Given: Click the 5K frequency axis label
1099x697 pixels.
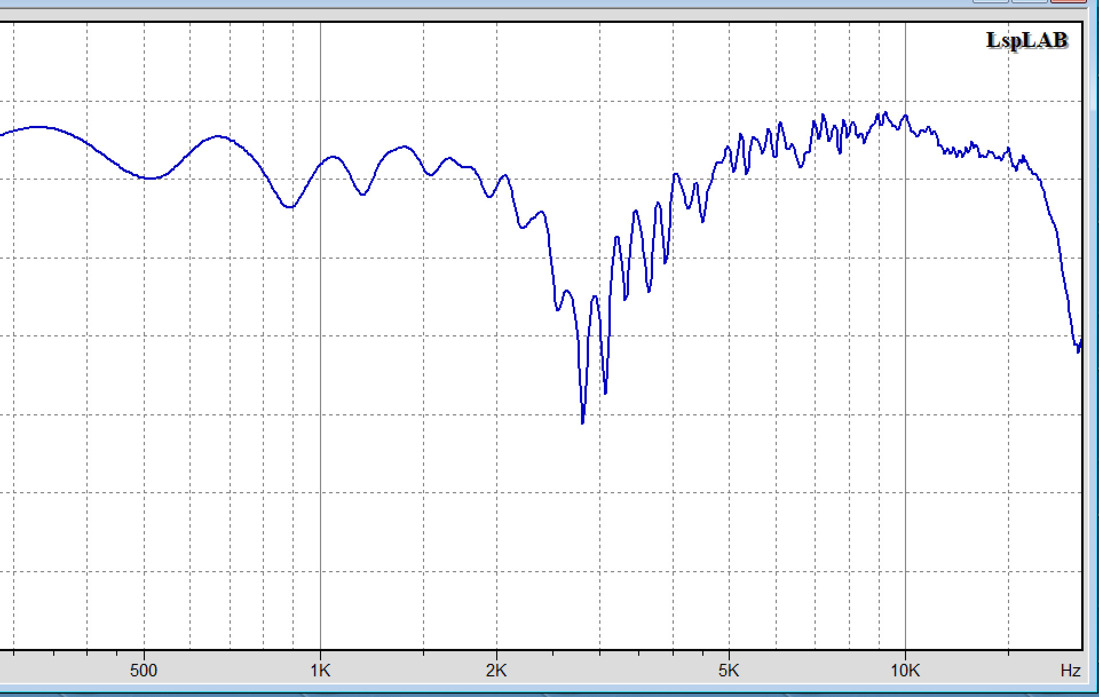Looking at the screenshot, I should coord(729,670).
